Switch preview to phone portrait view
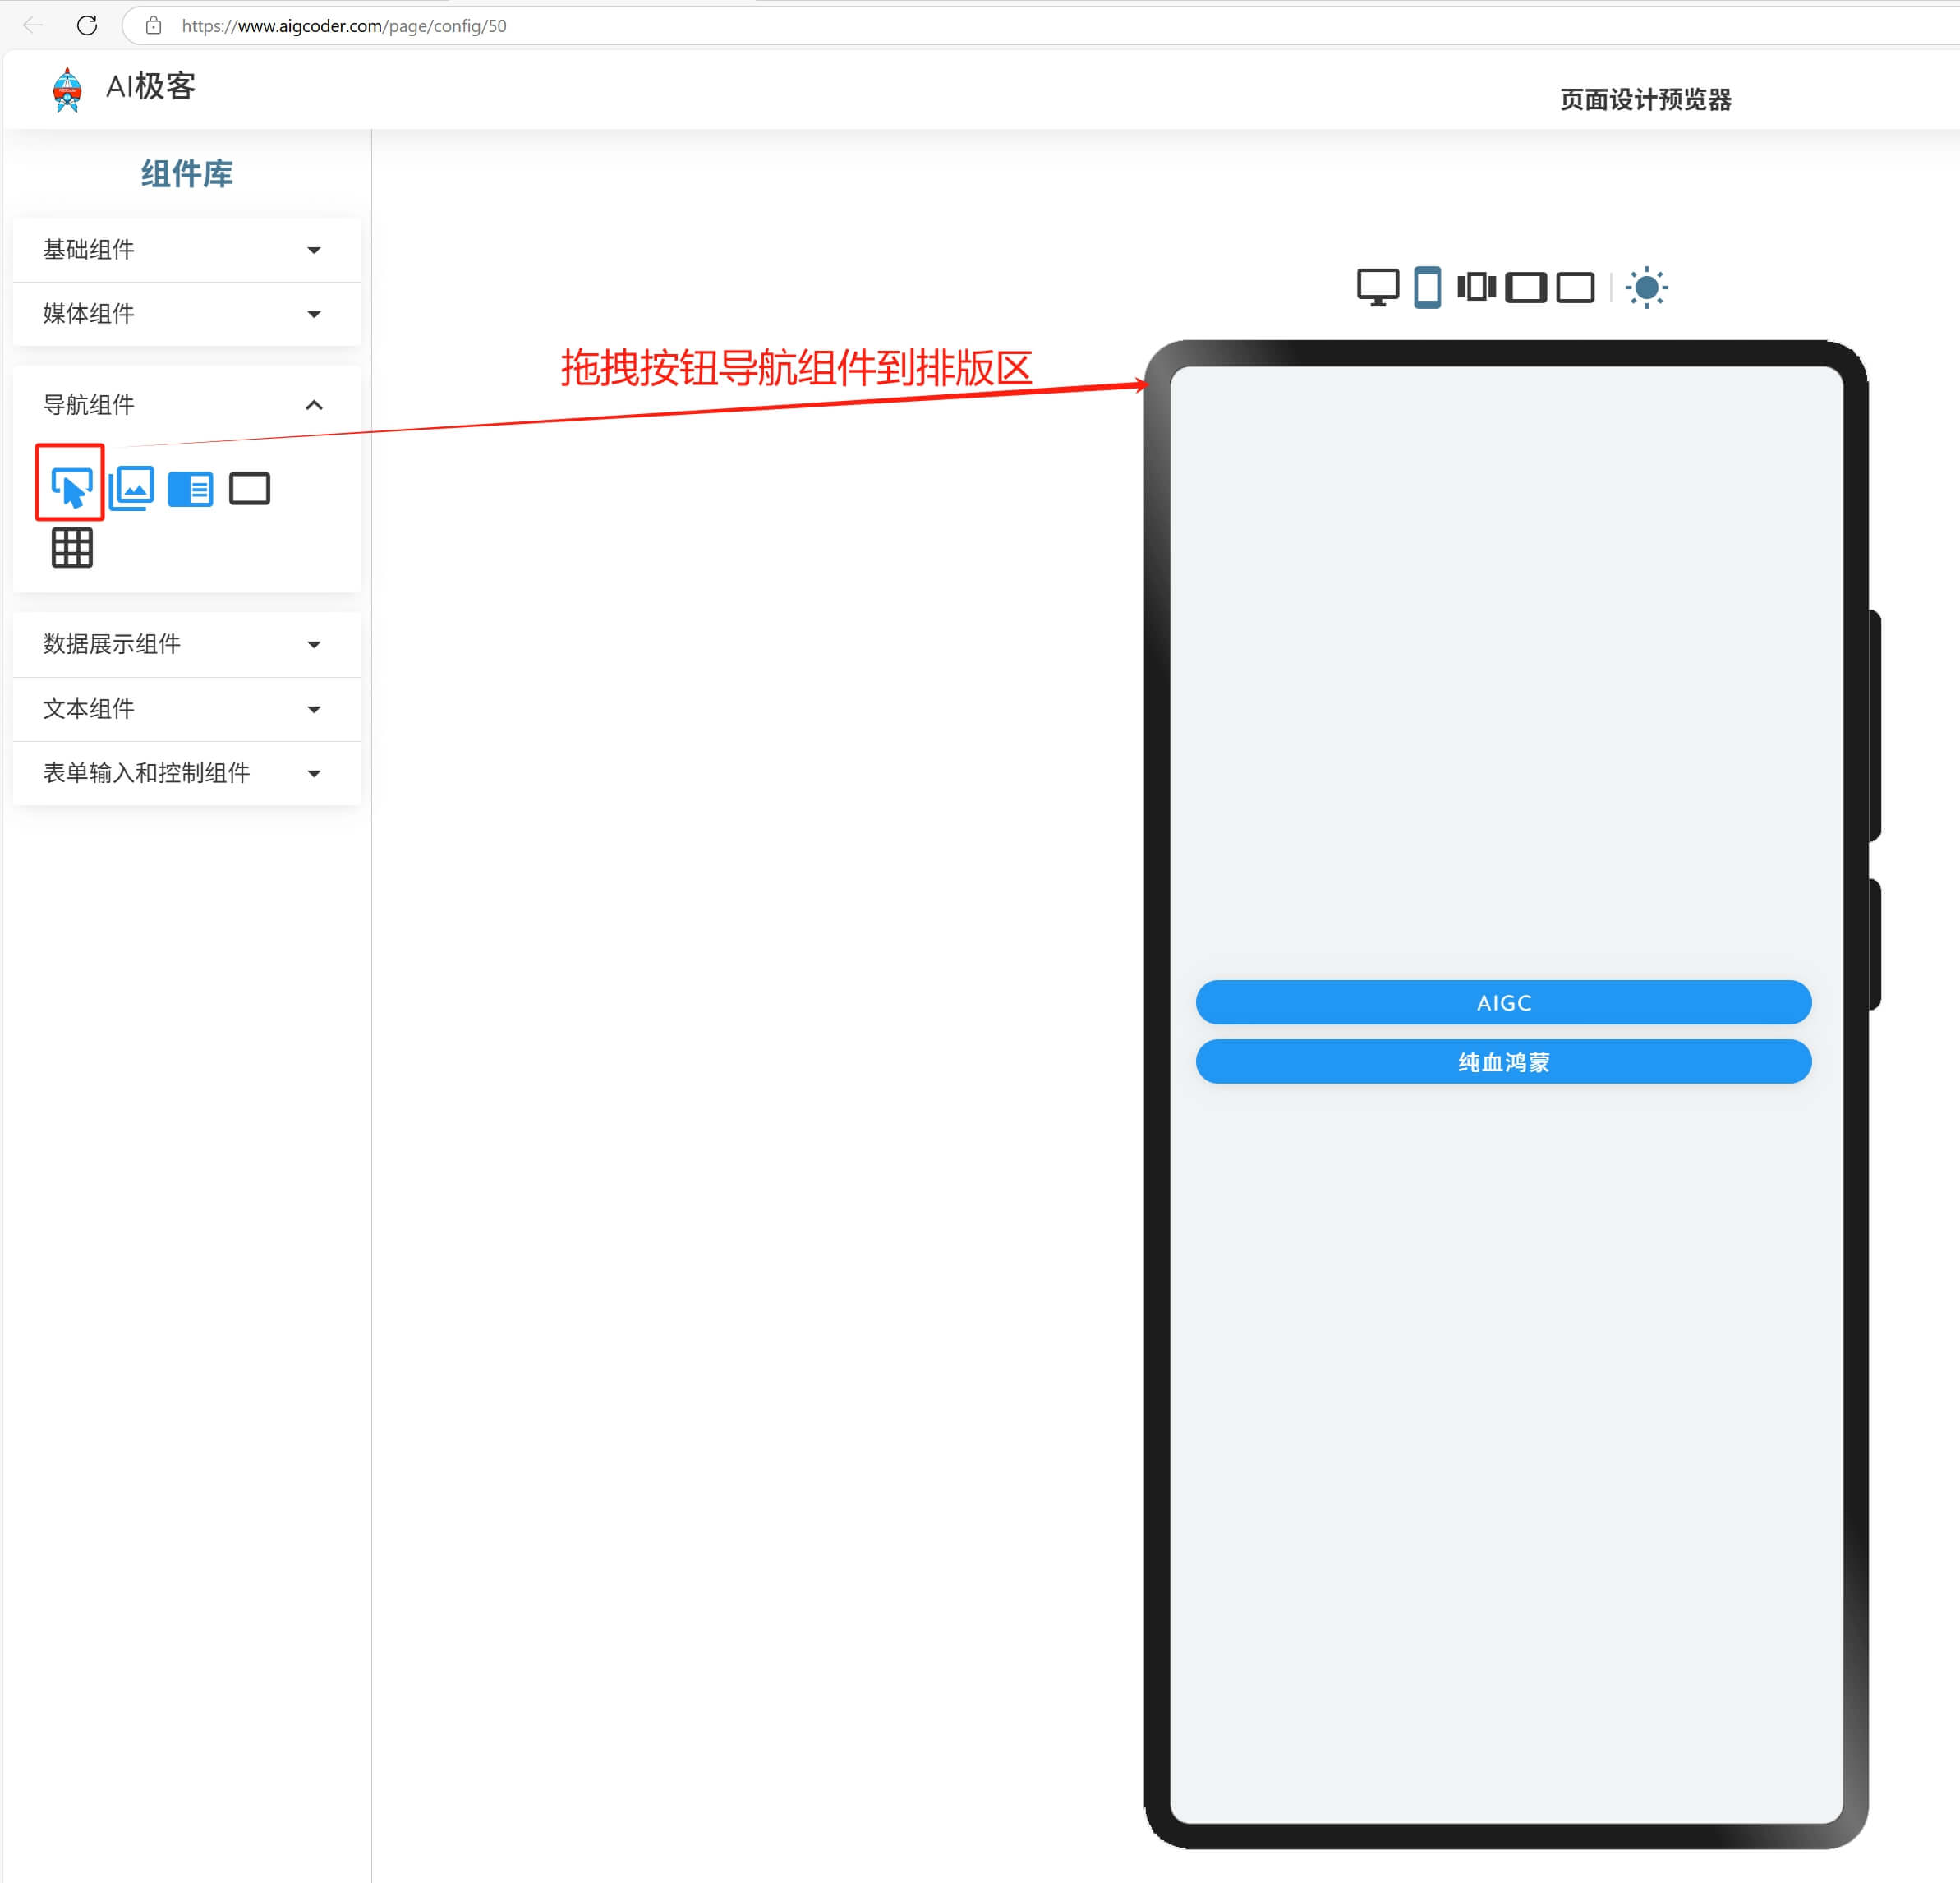 point(1427,287)
